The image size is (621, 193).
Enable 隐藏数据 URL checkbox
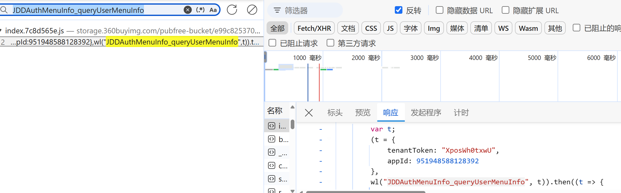[439, 10]
